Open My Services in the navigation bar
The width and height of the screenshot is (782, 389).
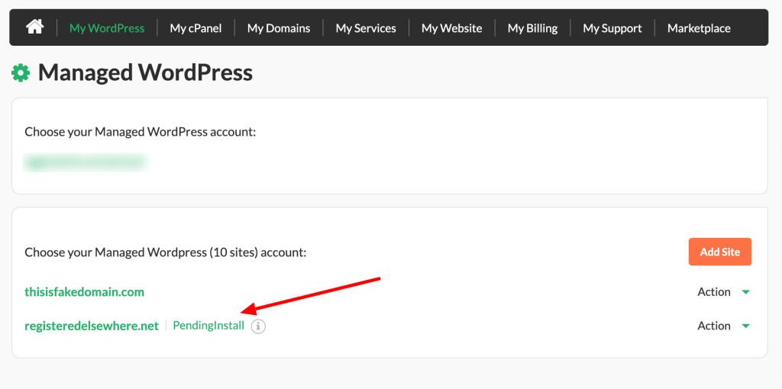click(x=366, y=28)
